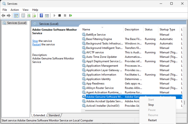Click the Forward arrow toolbar icon
Image resolution: width=188 pixels, height=124 pixels.
[x=9, y=15]
